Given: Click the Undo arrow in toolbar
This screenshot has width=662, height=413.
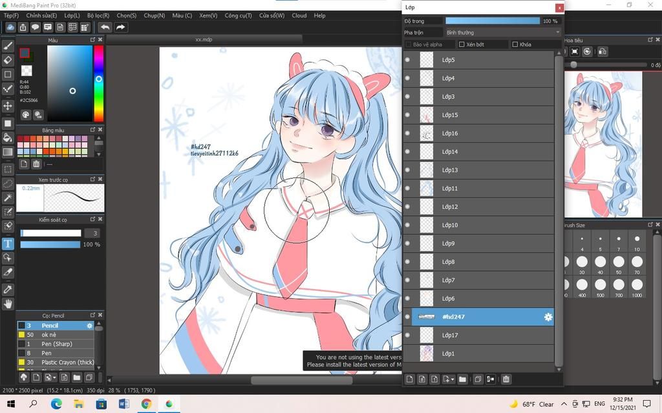Looking at the screenshot, I should click(x=105, y=27).
